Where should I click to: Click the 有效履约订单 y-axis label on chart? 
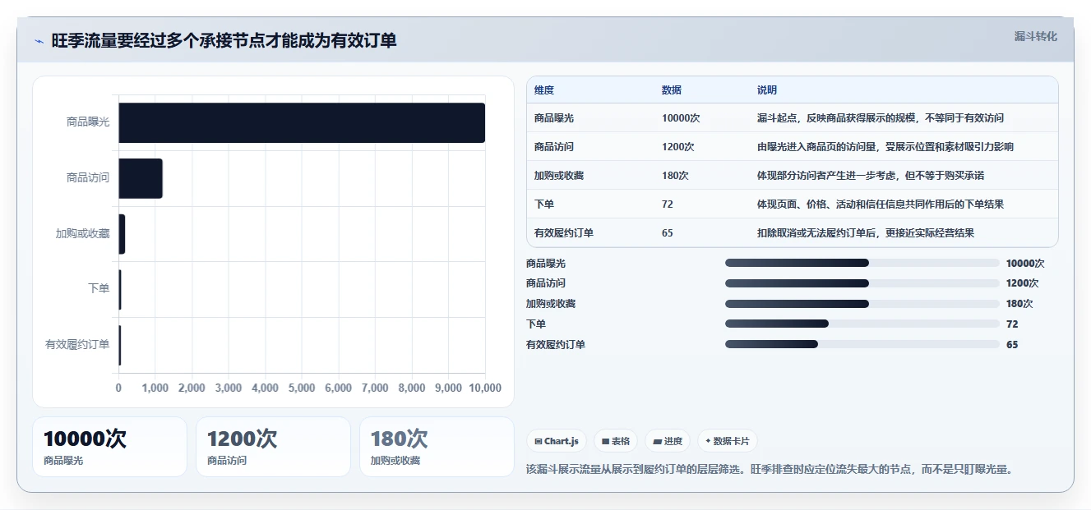coord(77,345)
